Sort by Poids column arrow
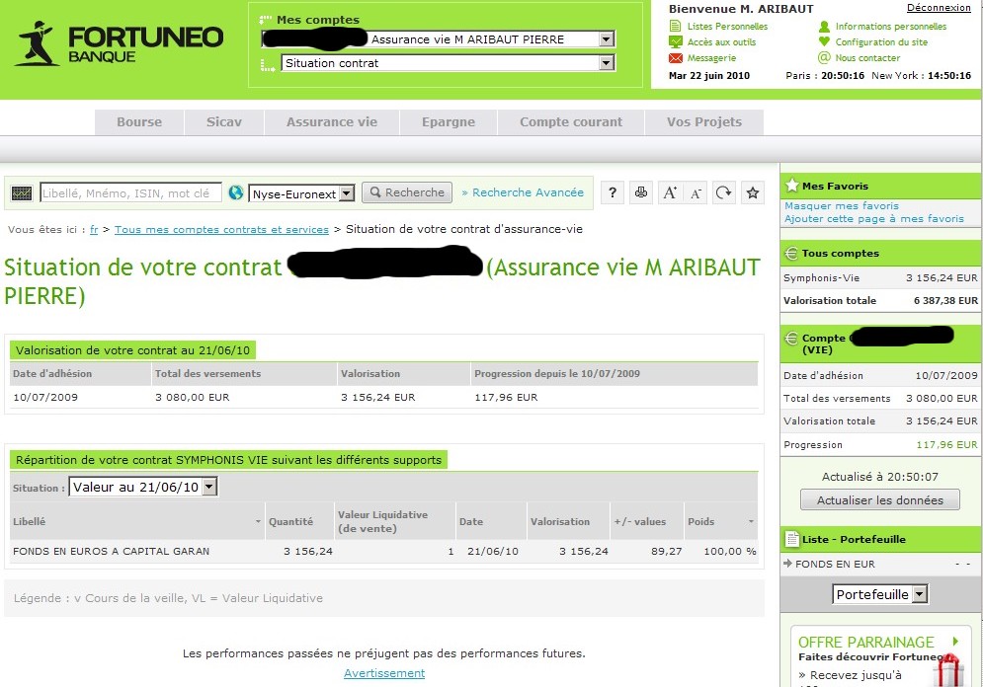 point(751,522)
